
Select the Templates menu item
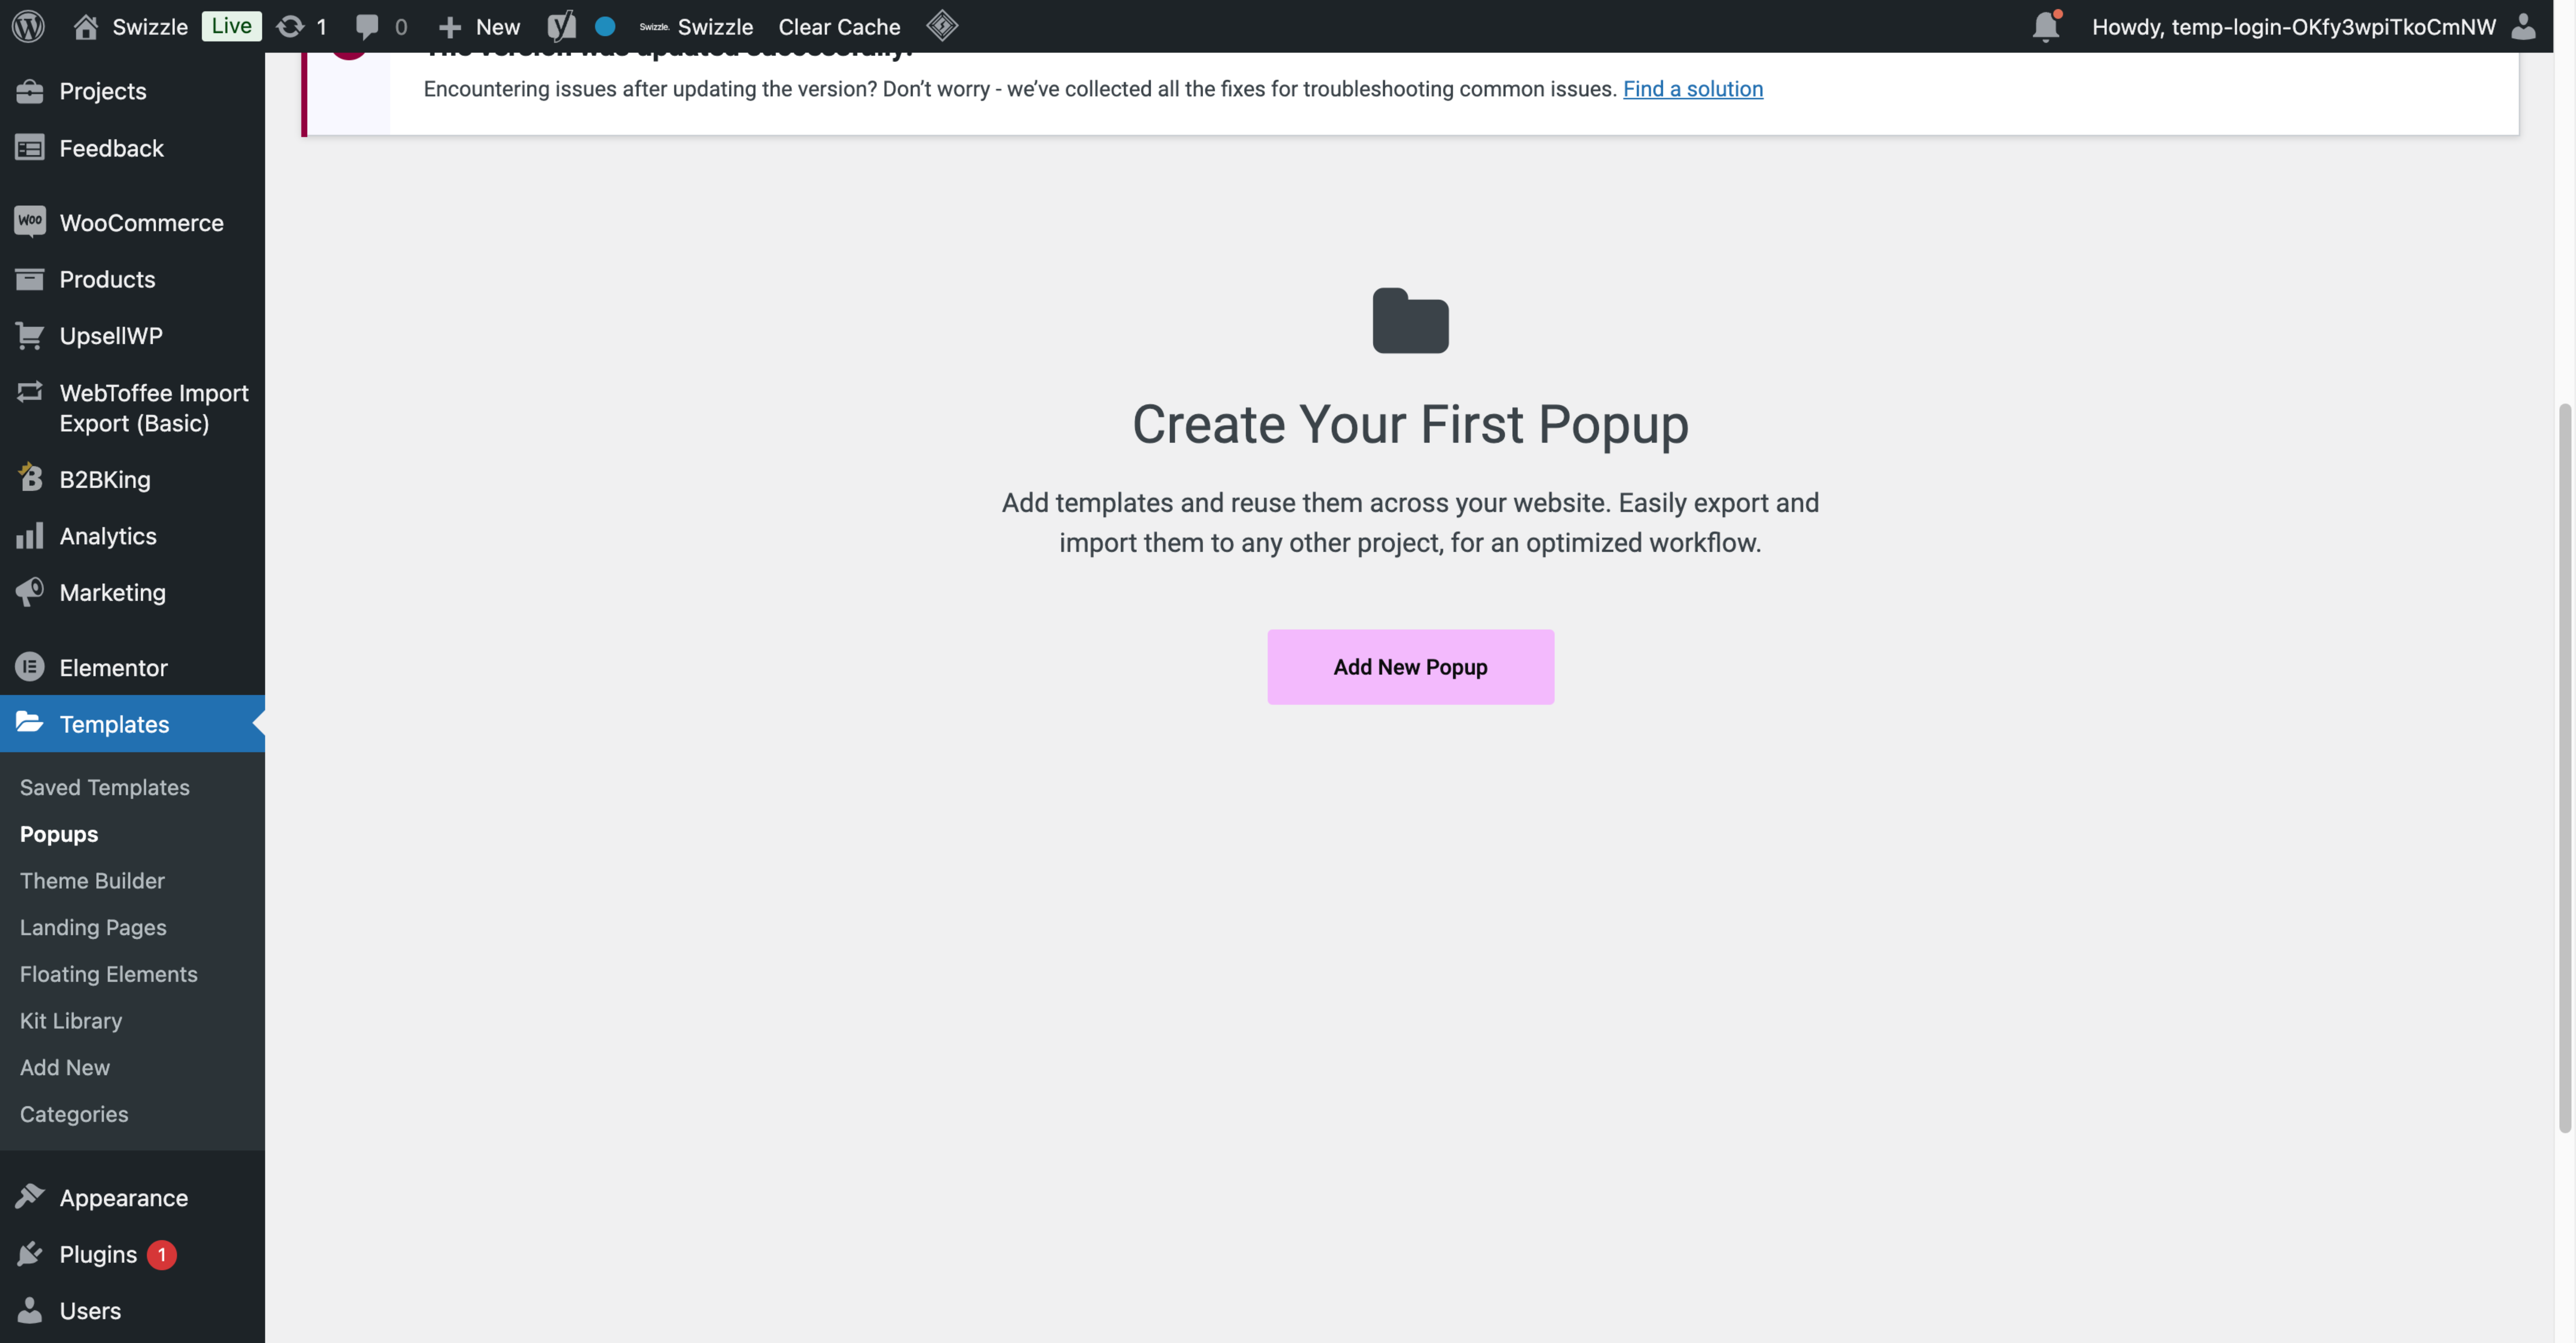[x=132, y=724]
